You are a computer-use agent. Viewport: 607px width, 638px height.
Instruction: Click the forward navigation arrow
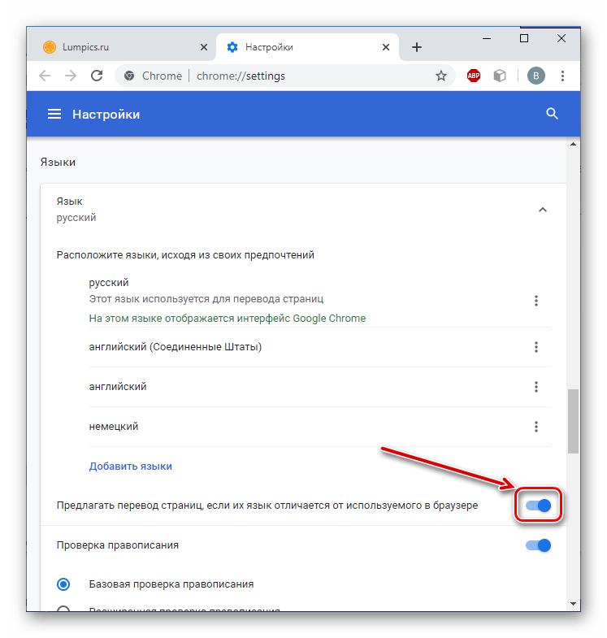pos(71,76)
